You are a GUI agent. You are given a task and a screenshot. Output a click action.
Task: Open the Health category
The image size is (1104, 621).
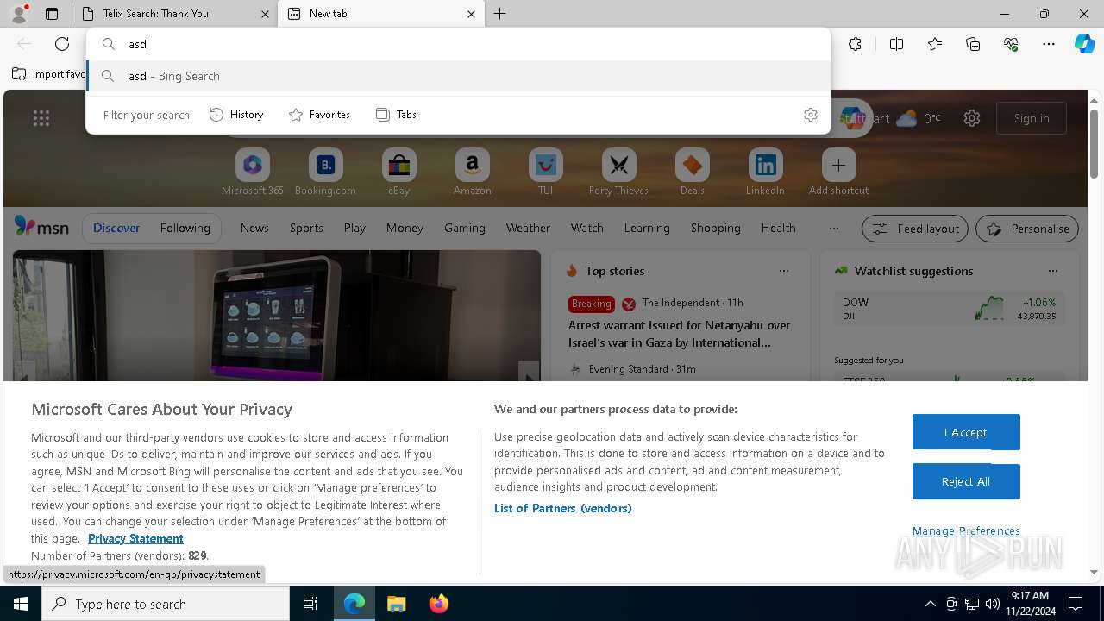779,228
